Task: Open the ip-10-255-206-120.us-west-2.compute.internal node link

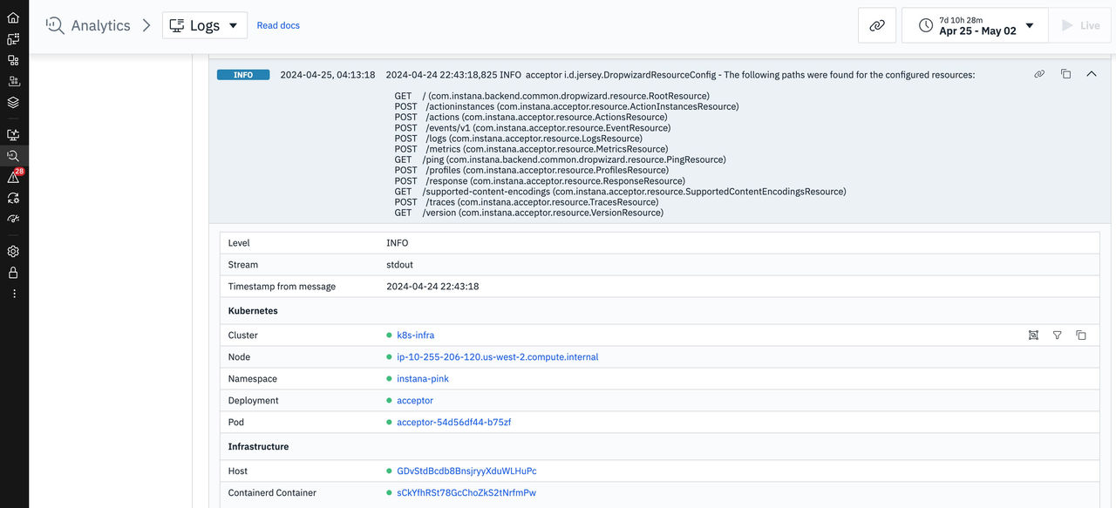Action: pyautogui.click(x=497, y=356)
